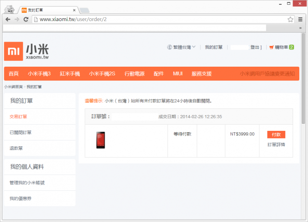Close the 我的訂單 browser tab
Viewport: 308px width, 222px height.
pyautogui.click(x=74, y=10)
